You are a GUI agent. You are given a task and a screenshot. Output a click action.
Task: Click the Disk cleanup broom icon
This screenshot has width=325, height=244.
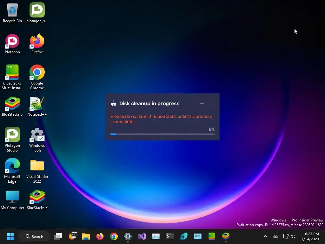pyautogui.click(x=113, y=104)
